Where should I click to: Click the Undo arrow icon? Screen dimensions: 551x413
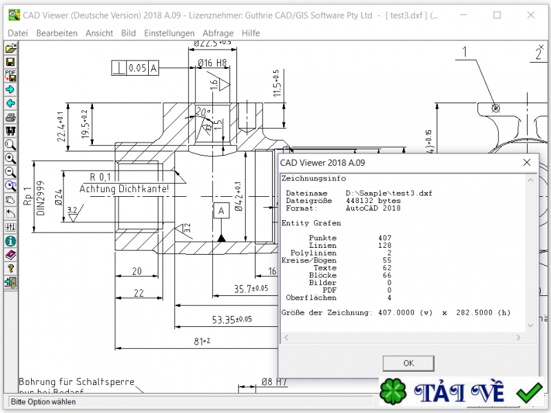9,214
